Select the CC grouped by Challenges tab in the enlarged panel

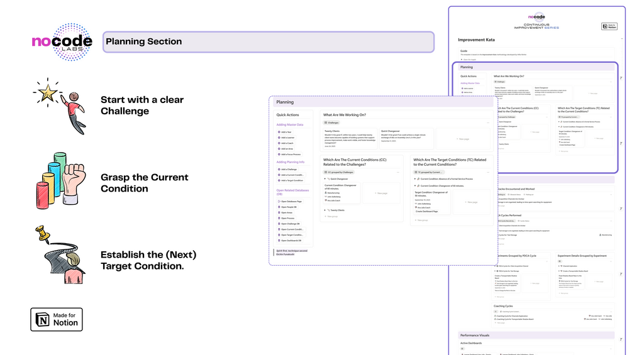click(x=339, y=172)
